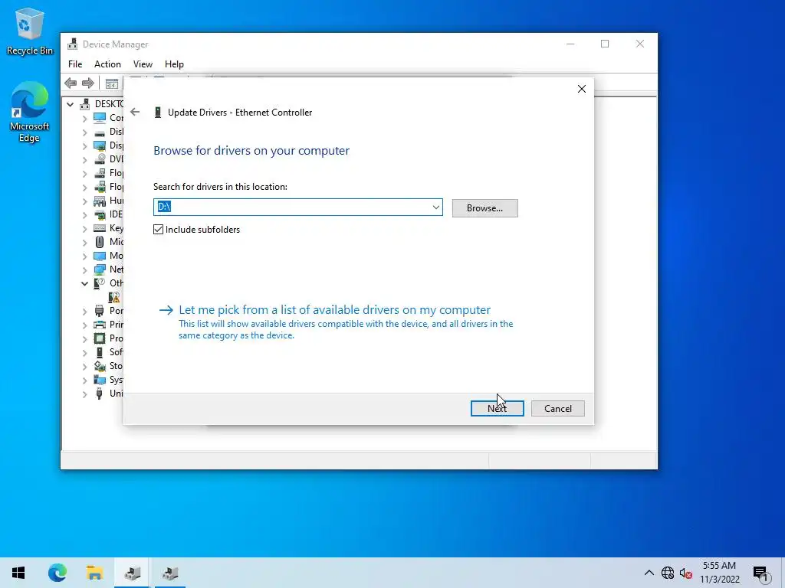Collapse the Other devices tree node
The height and width of the screenshot is (588, 785).
tap(84, 283)
